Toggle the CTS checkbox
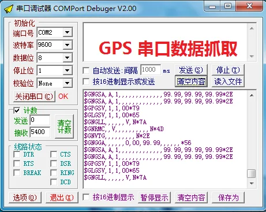266x212 pixels. point(54,154)
